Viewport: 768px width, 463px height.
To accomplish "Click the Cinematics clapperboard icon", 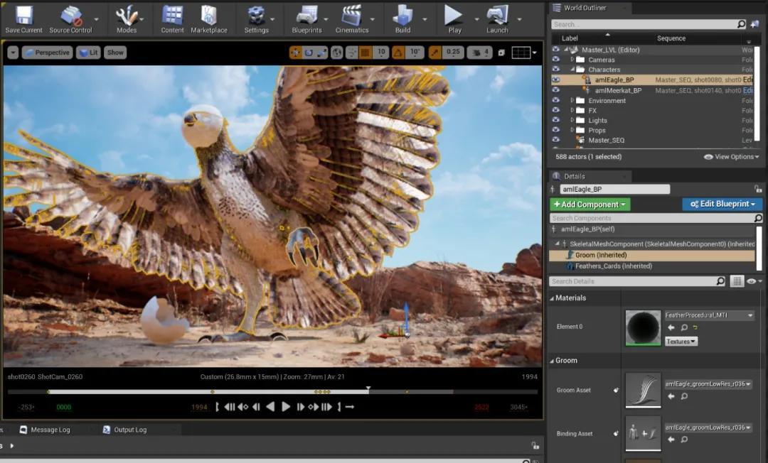I will click(x=352, y=19).
